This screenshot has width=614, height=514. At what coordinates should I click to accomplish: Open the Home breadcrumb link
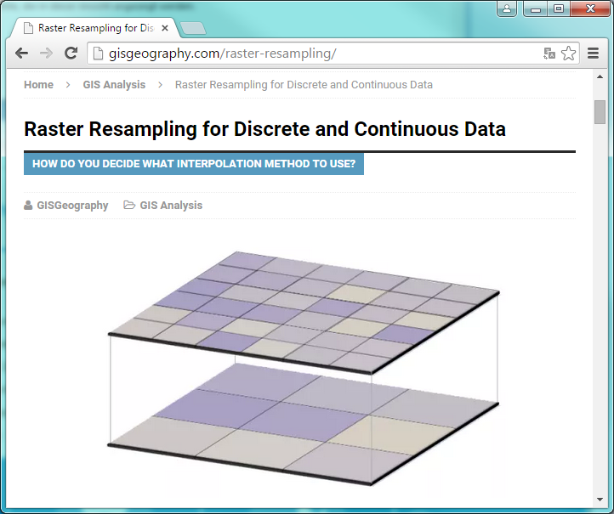(x=38, y=85)
